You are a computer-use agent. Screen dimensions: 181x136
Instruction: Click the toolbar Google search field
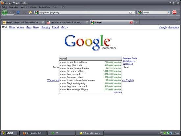[155, 12]
